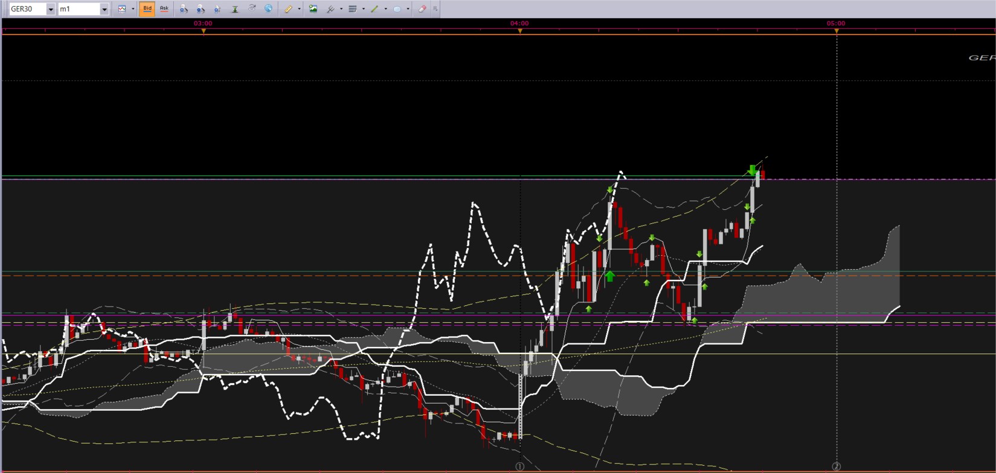Open the toolbar overflow options
The image size is (996, 473).
[435, 9]
